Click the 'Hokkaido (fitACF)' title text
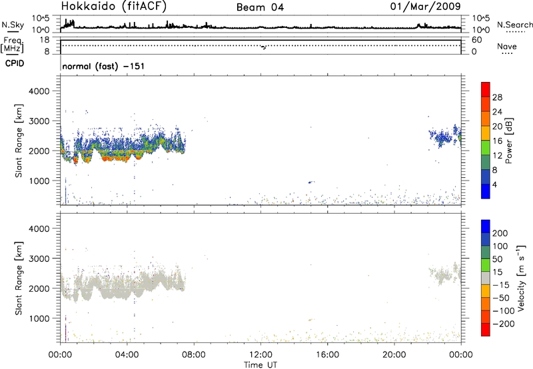 pyautogui.click(x=114, y=6)
